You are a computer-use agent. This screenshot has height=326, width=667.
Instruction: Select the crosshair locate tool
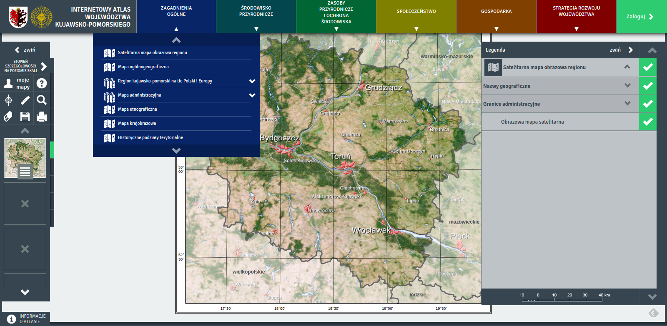[8, 100]
